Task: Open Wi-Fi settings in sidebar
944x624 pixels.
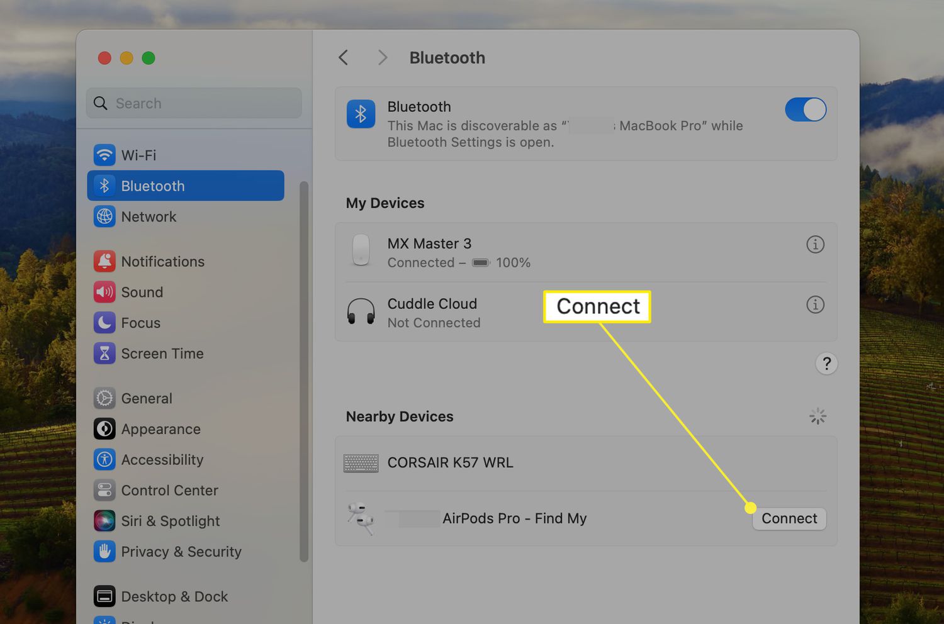Action: coord(138,155)
